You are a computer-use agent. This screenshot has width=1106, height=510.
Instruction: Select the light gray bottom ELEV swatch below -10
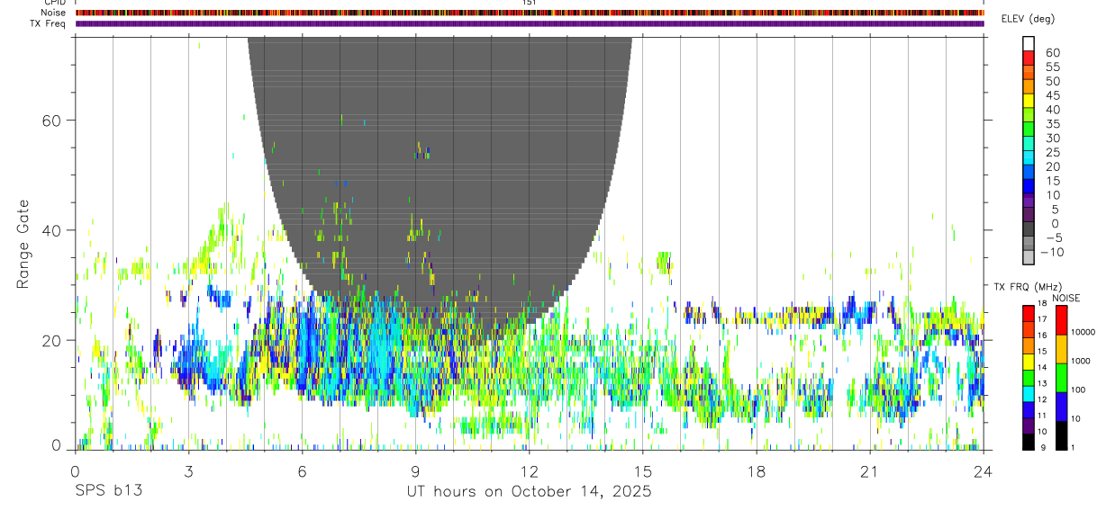[1029, 258]
